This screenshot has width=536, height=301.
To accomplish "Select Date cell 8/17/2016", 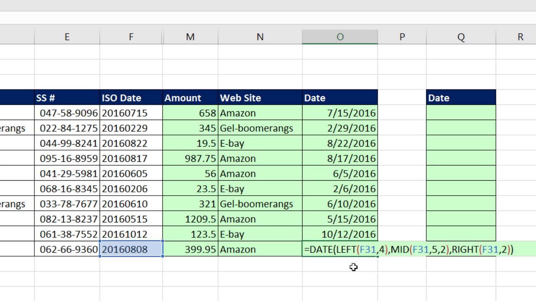I will pyautogui.click(x=340, y=158).
